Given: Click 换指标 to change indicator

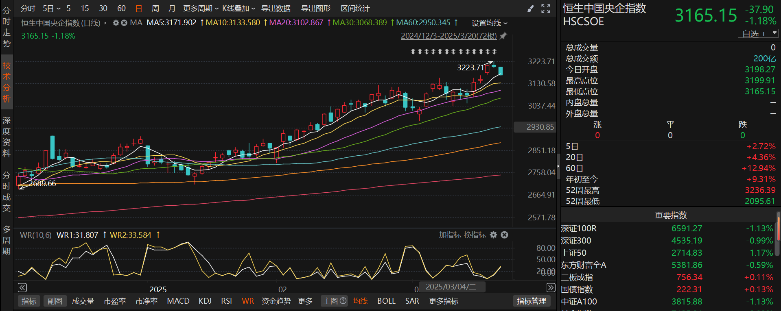Looking at the screenshot, I should tap(475, 235).
